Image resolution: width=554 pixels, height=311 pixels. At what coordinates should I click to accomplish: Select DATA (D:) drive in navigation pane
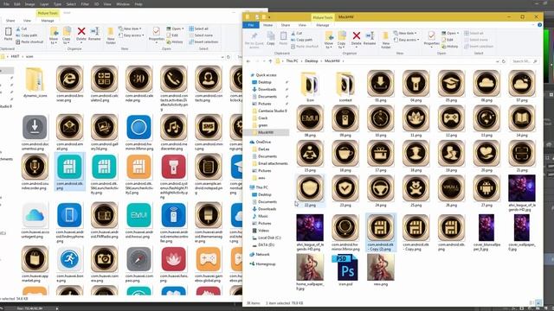(x=266, y=244)
